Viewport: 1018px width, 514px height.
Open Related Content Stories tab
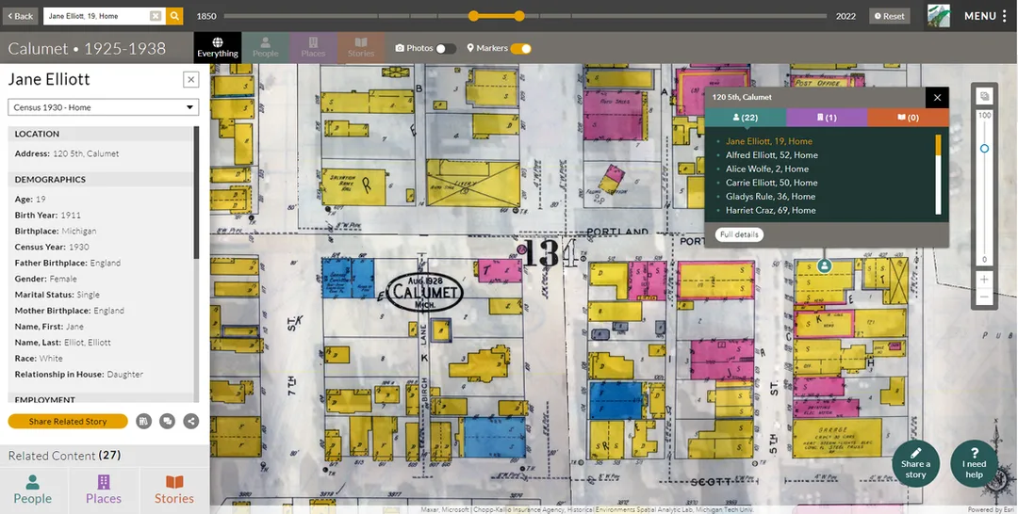174,490
